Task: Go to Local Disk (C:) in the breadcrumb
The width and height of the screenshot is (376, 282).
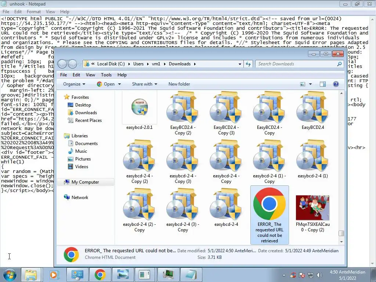Action: click(111, 64)
